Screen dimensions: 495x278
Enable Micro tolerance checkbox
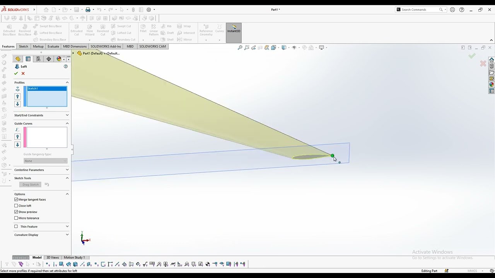16,218
